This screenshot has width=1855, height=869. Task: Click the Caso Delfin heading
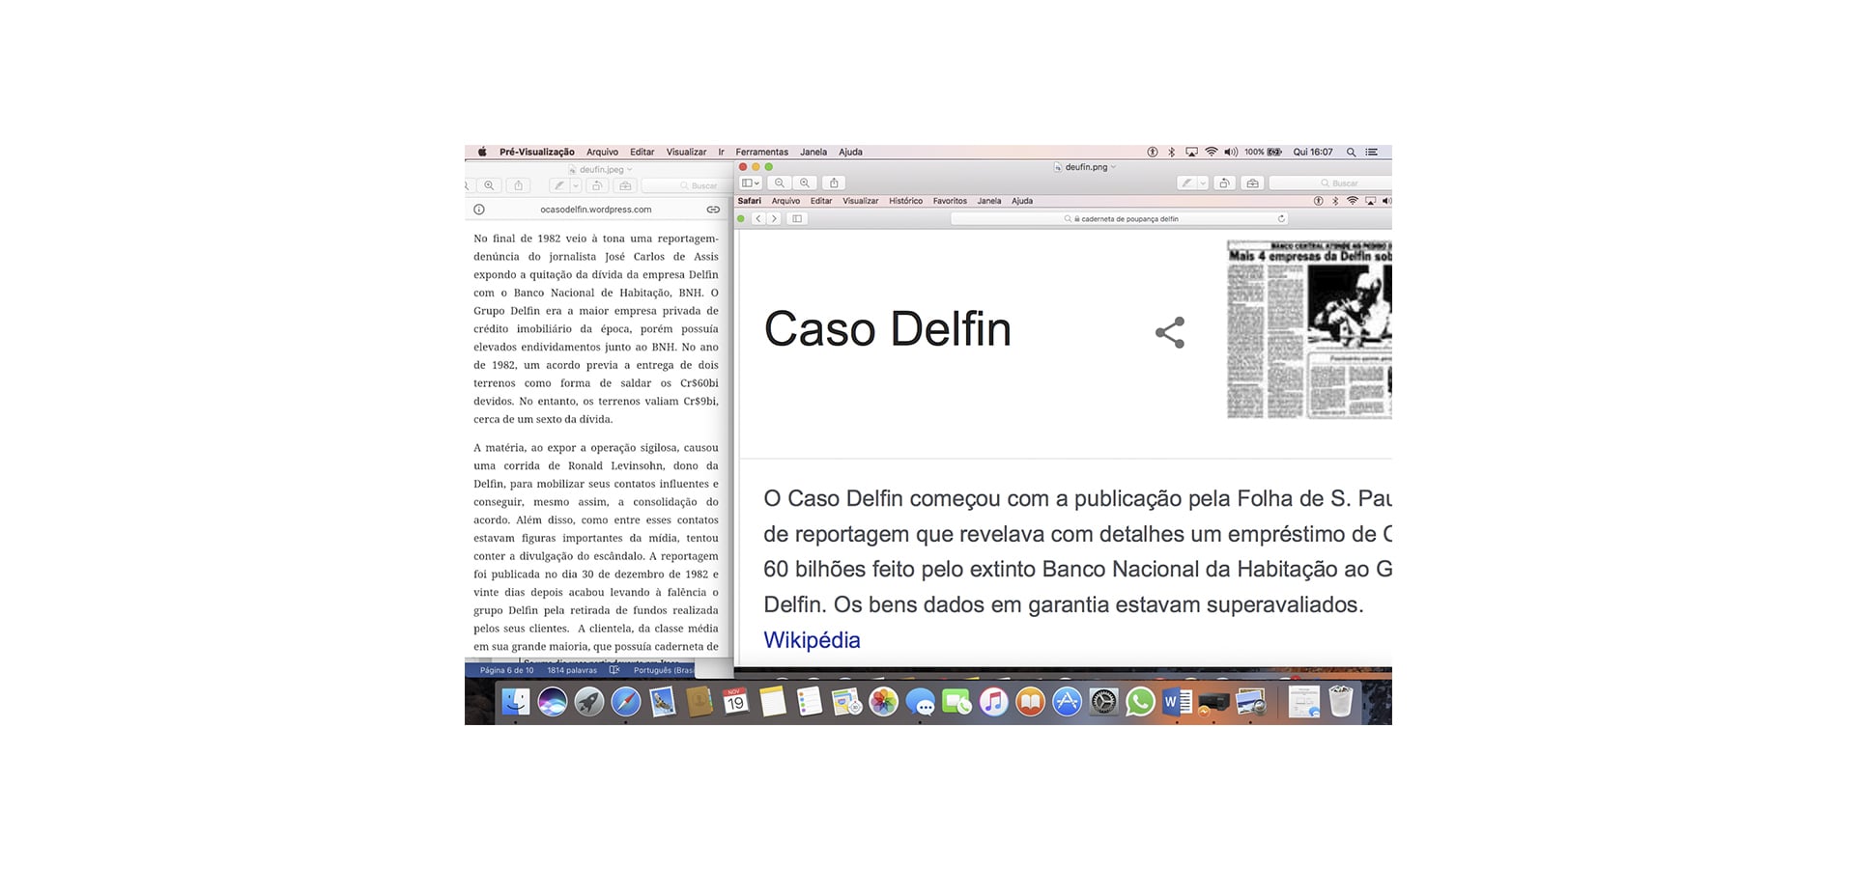point(887,329)
